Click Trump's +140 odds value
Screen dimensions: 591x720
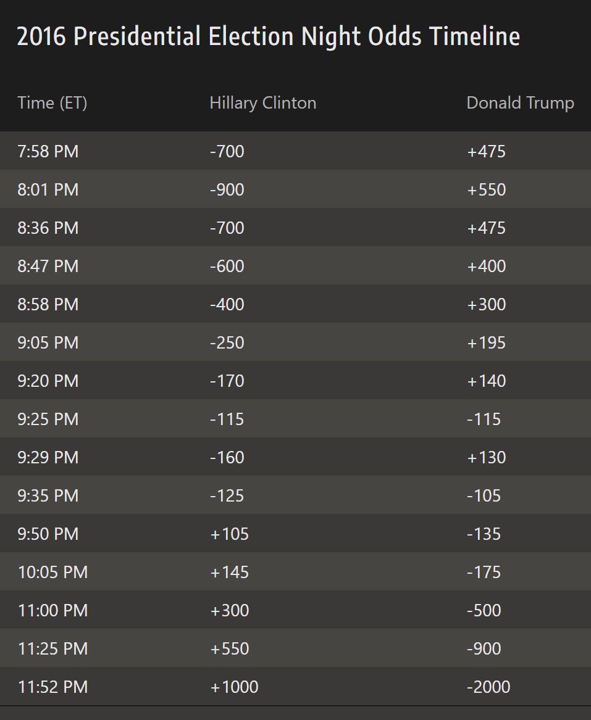pos(486,381)
